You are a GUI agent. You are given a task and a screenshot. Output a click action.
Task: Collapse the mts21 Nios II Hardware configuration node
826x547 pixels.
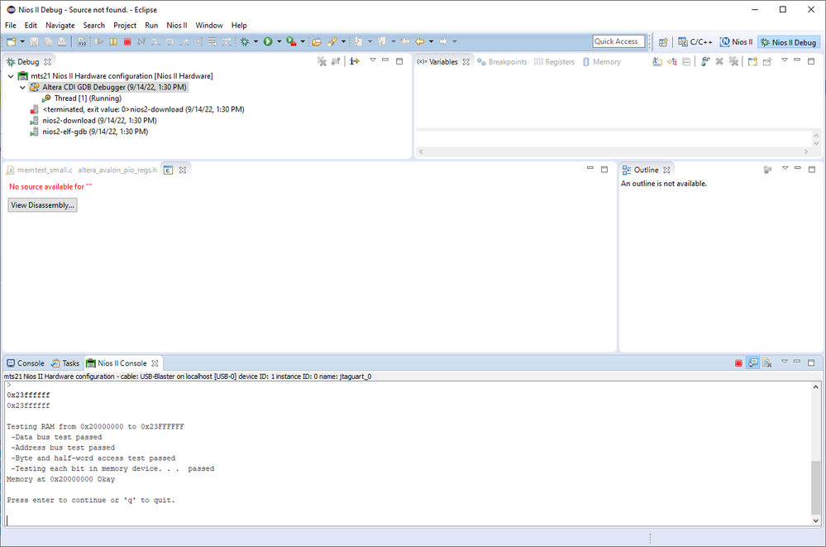tap(11, 76)
